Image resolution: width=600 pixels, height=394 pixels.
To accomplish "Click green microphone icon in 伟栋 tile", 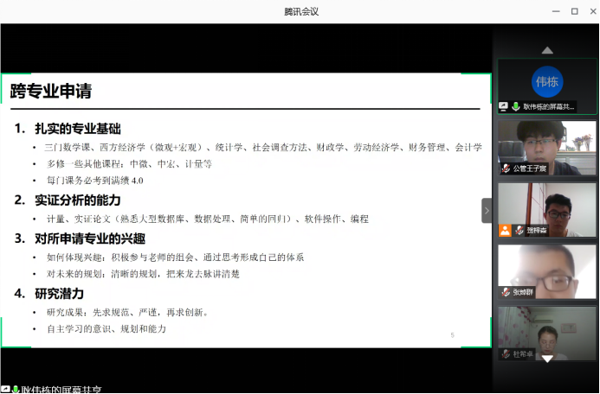I will coord(516,107).
